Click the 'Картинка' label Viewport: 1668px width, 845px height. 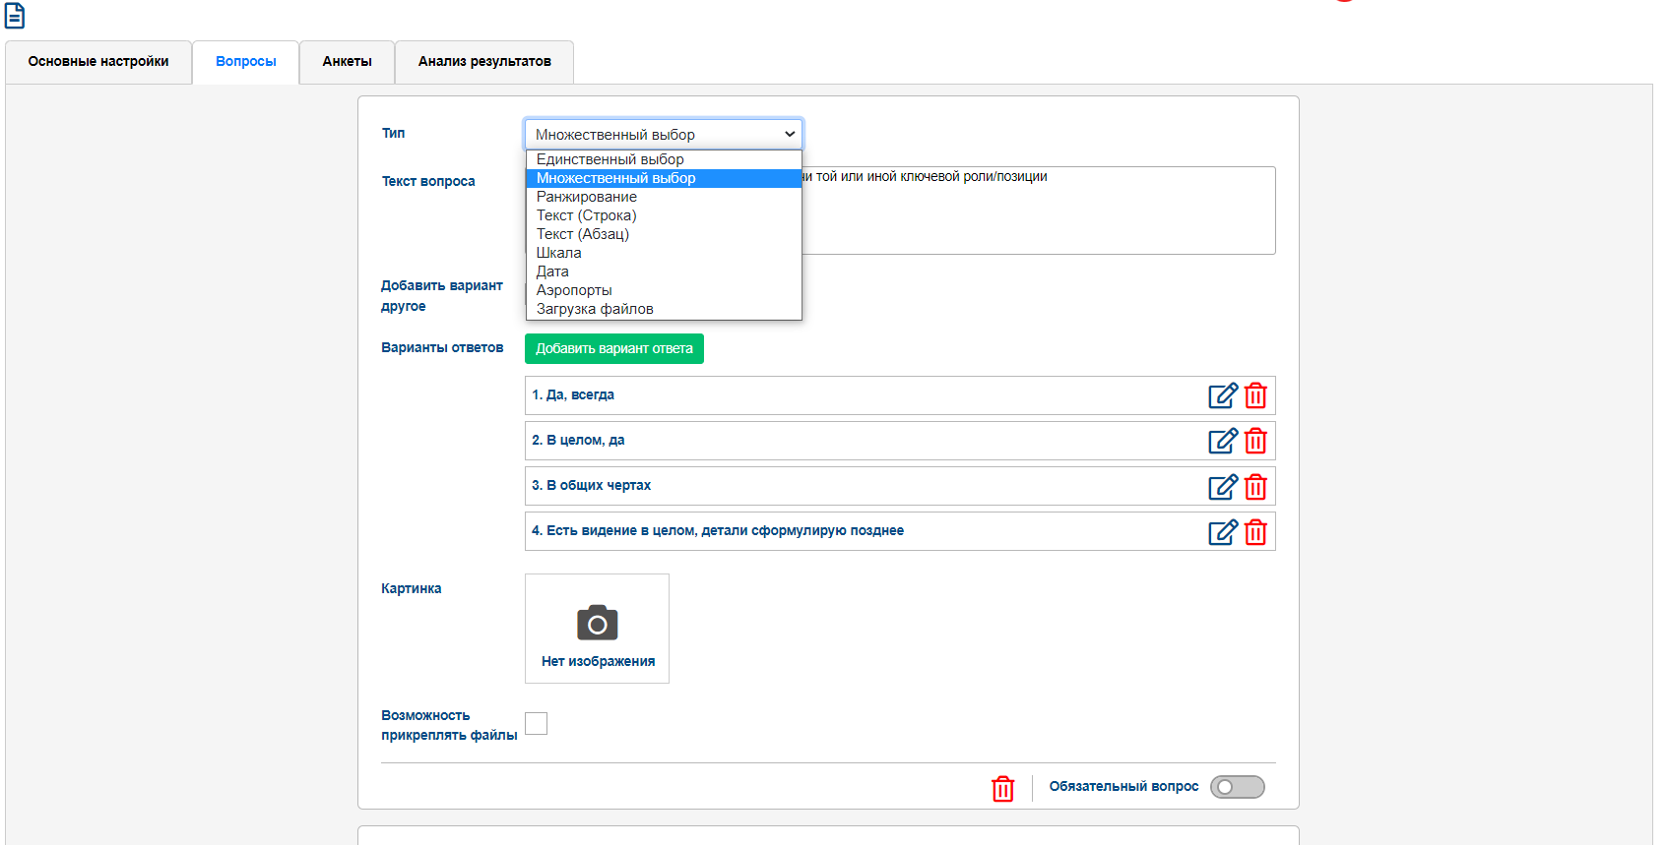[412, 589]
